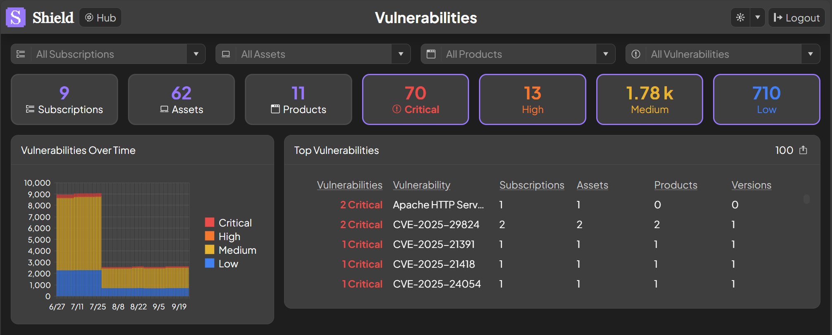This screenshot has height=335, width=832.
Task: Click the Products card window icon
Action: coord(275,109)
